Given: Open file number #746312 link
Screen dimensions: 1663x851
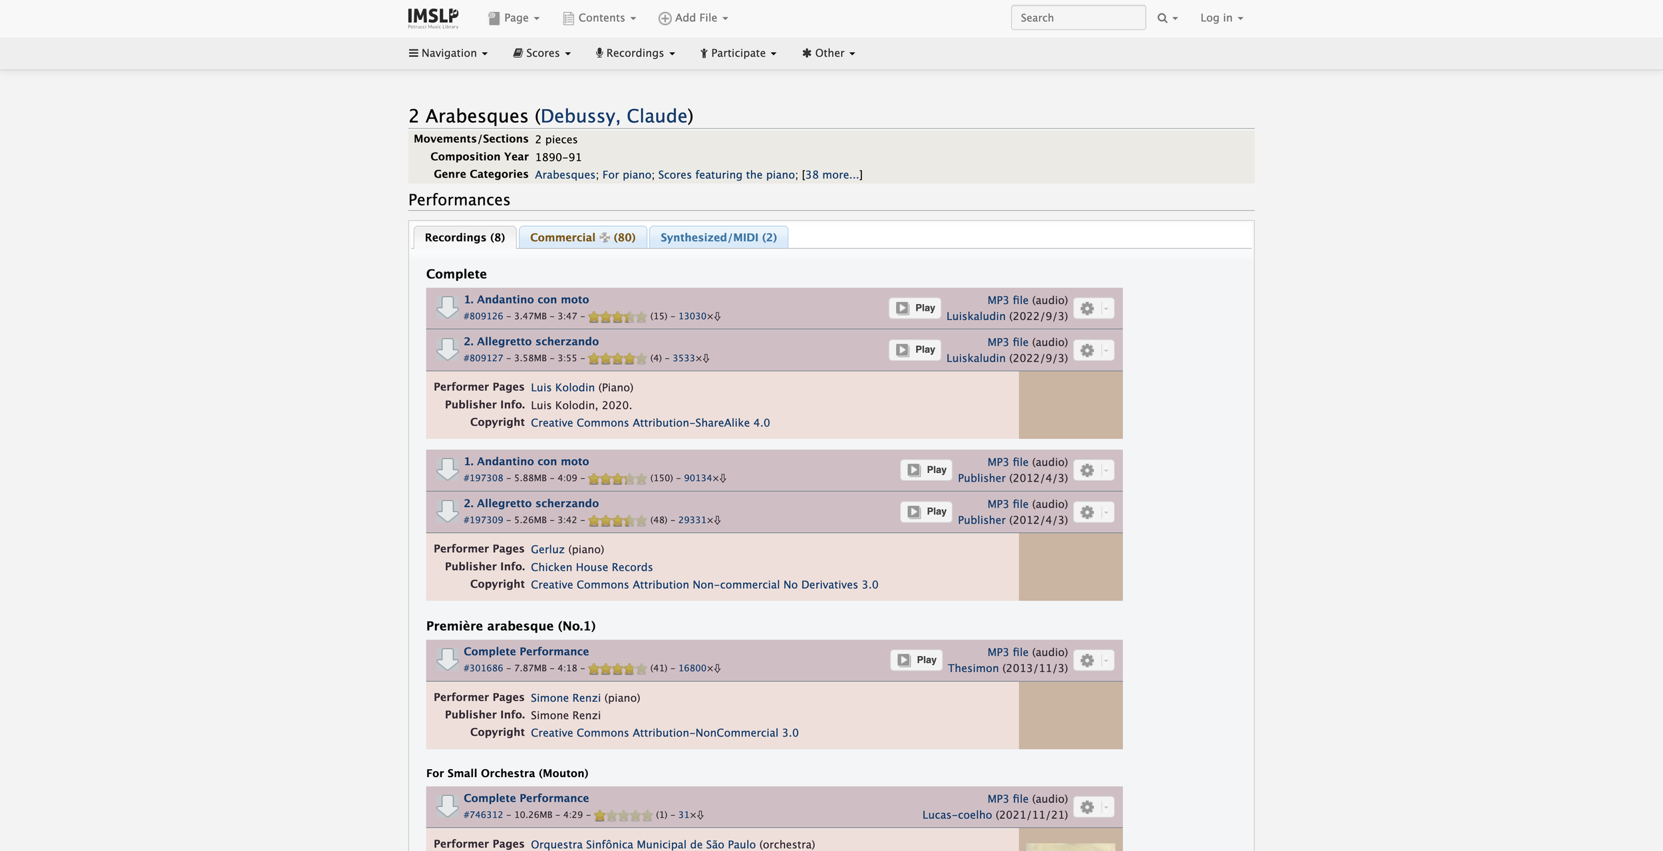Looking at the screenshot, I should 484,815.
